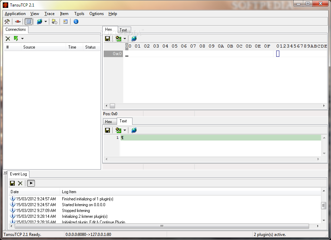Screen dimensions: 331x240
Task: Open the View menu
Action: tap(35, 14)
